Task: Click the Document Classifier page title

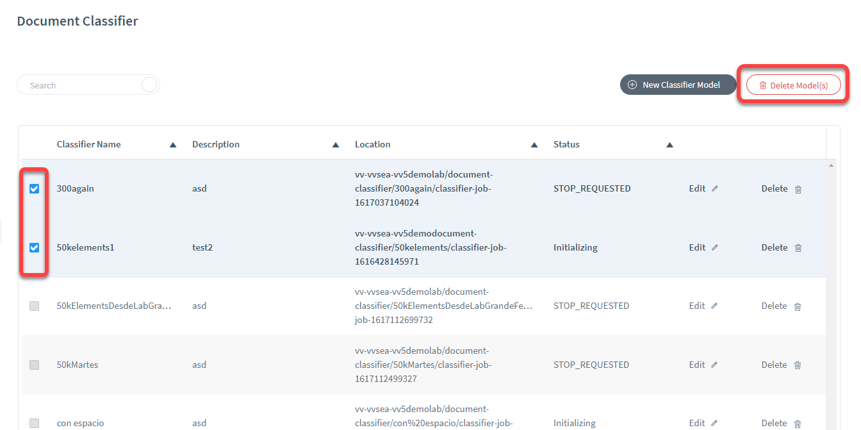Action: pos(78,21)
